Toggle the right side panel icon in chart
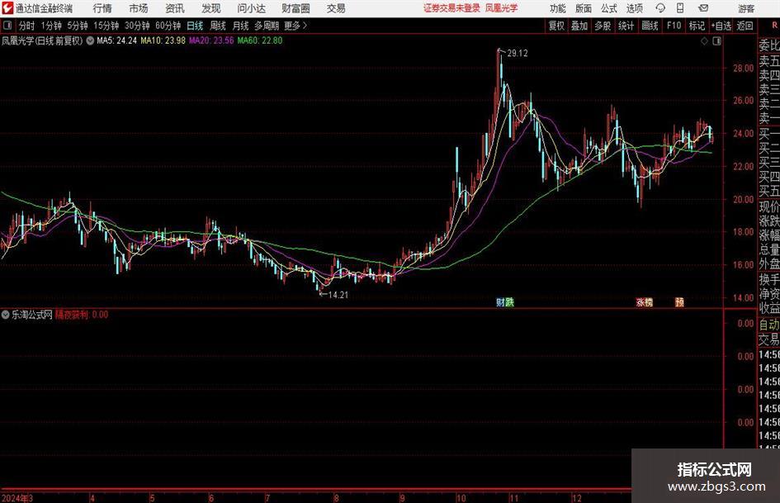Image resolution: width=780 pixels, height=503 pixels. pos(716,41)
